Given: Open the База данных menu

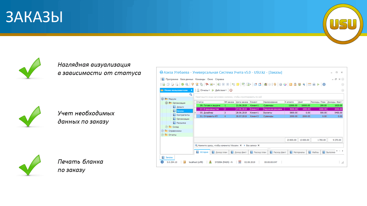Looking at the screenshot, I should tap(187, 79).
